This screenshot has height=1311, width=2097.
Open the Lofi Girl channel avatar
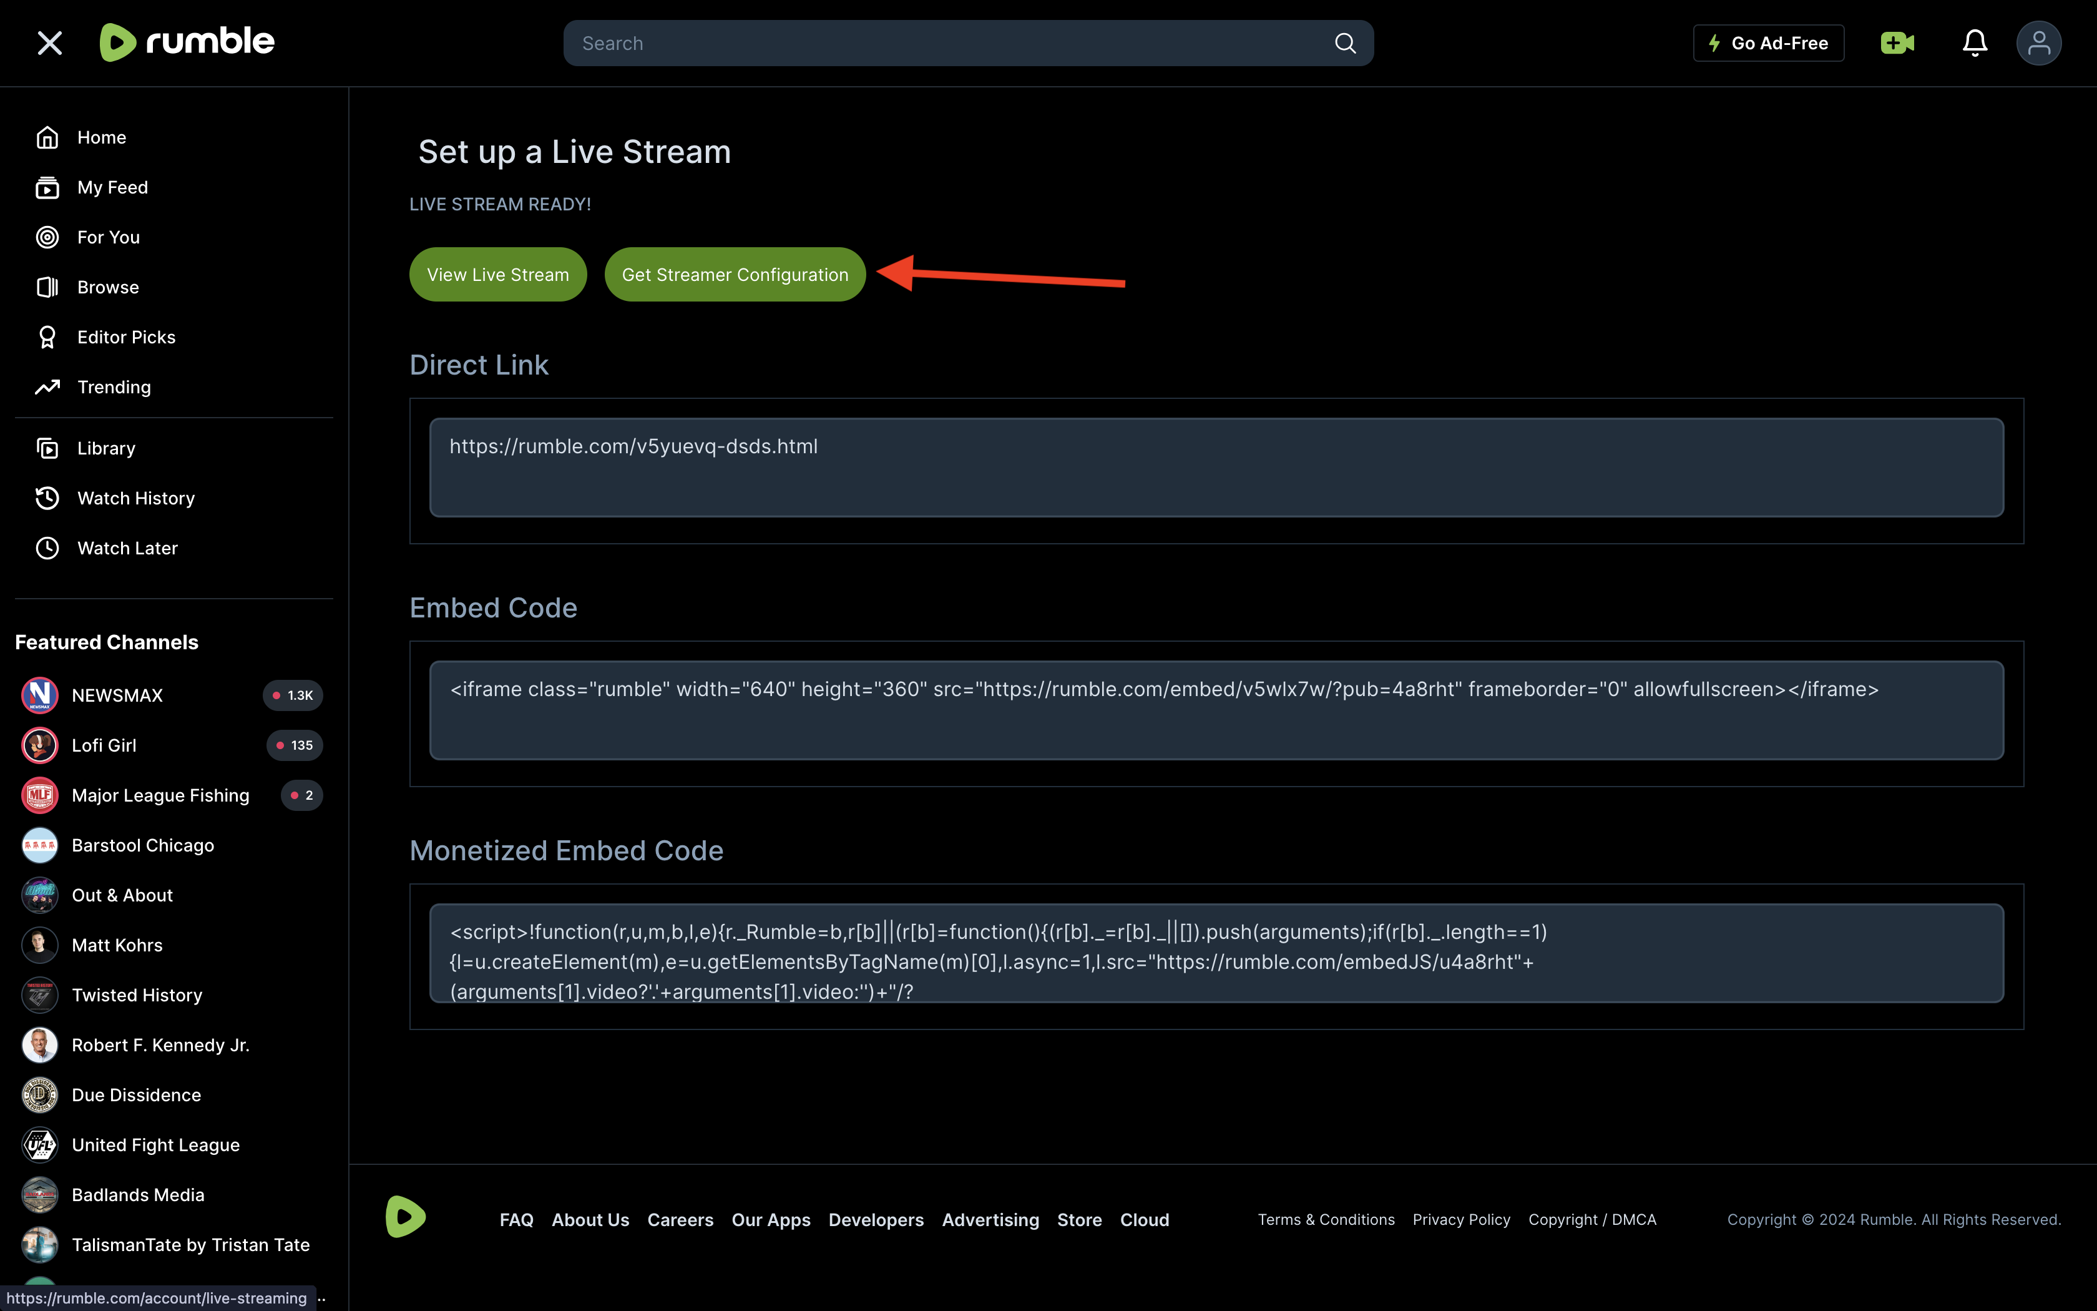tap(39, 745)
